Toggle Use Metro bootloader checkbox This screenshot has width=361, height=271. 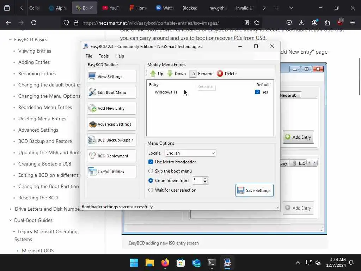[151, 162]
